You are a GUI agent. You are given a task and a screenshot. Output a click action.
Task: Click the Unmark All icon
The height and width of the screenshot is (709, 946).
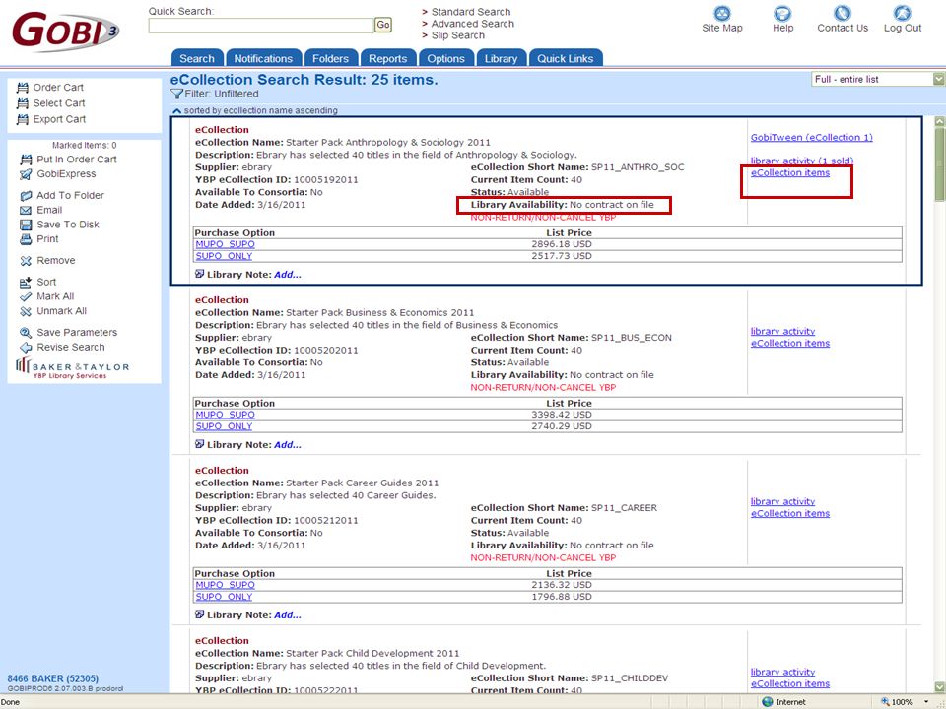coord(26,312)
